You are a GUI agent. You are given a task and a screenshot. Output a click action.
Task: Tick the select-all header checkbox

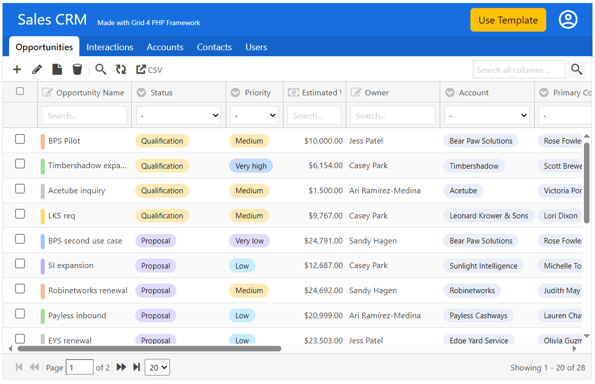click(x=20, y=91)
